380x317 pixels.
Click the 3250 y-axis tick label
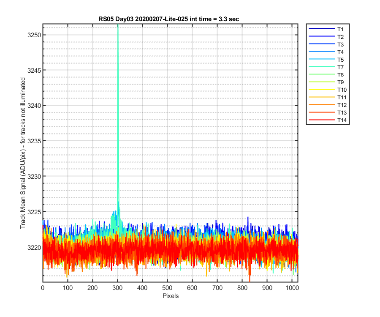point(34,35)
